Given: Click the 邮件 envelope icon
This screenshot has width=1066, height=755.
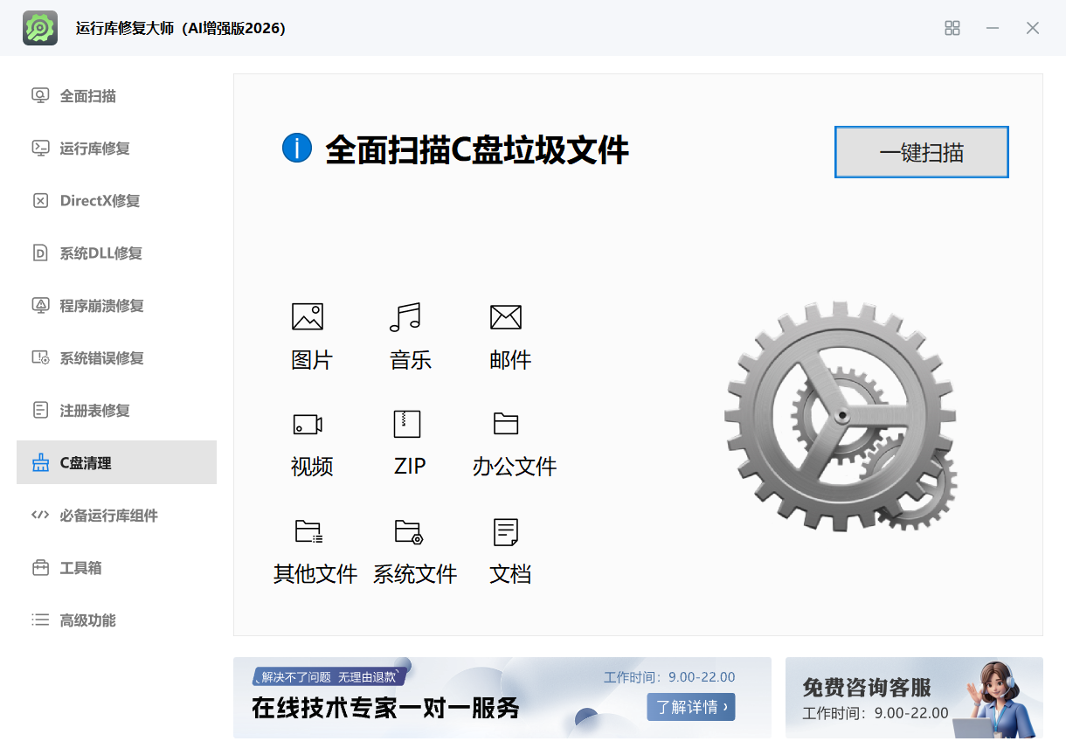Looking at the screenshot, I should click(x=506, y=316).
